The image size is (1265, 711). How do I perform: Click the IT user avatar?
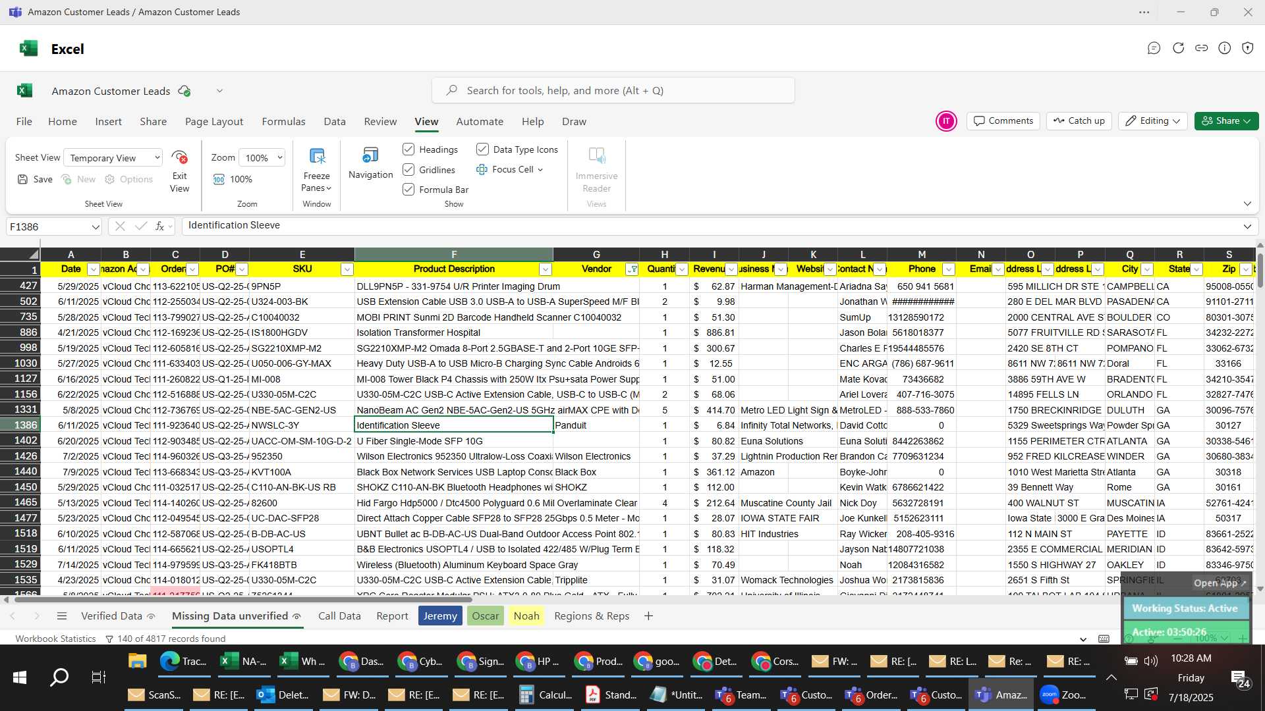point(946,121)
